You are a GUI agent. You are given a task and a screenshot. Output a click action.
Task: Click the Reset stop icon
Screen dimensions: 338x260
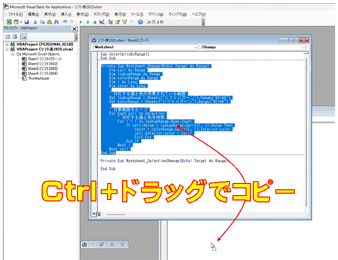[94, 22]
